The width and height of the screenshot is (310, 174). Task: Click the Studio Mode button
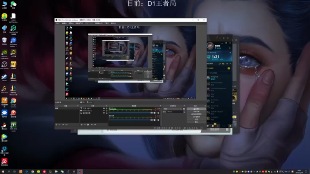(x=196, y=117)
